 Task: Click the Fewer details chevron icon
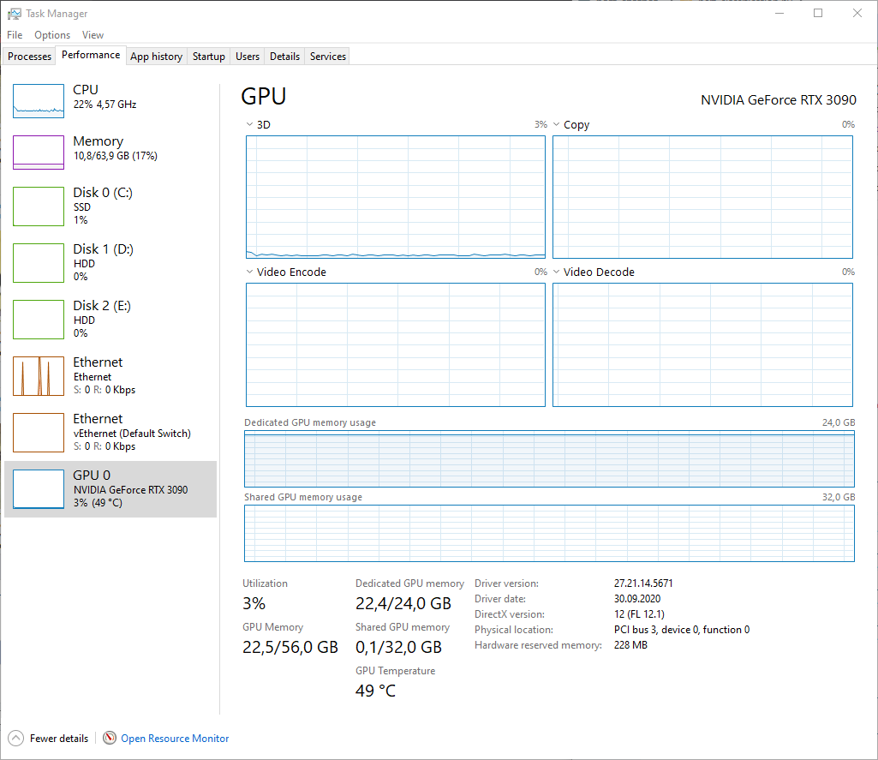(15, 738)
